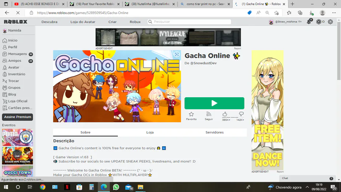341x192 pixels.
Task: Click the Trocar sidebar icon
Action: (x=5, y=81)
